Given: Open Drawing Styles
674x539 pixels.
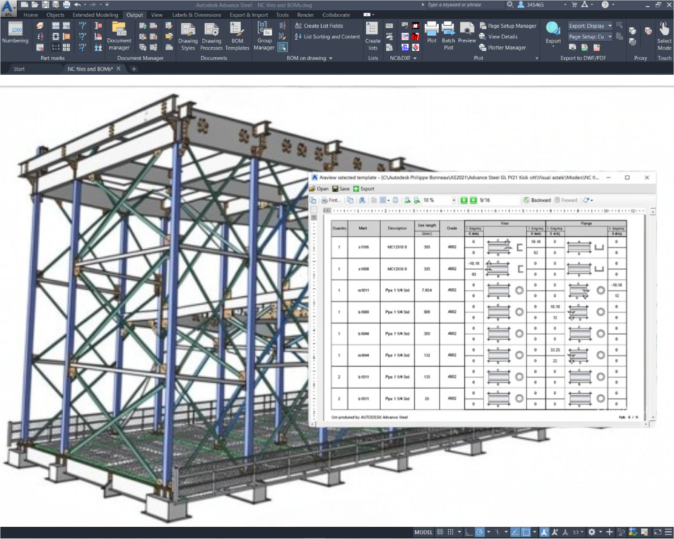Looking at the screenshot, I should [188, 36].
